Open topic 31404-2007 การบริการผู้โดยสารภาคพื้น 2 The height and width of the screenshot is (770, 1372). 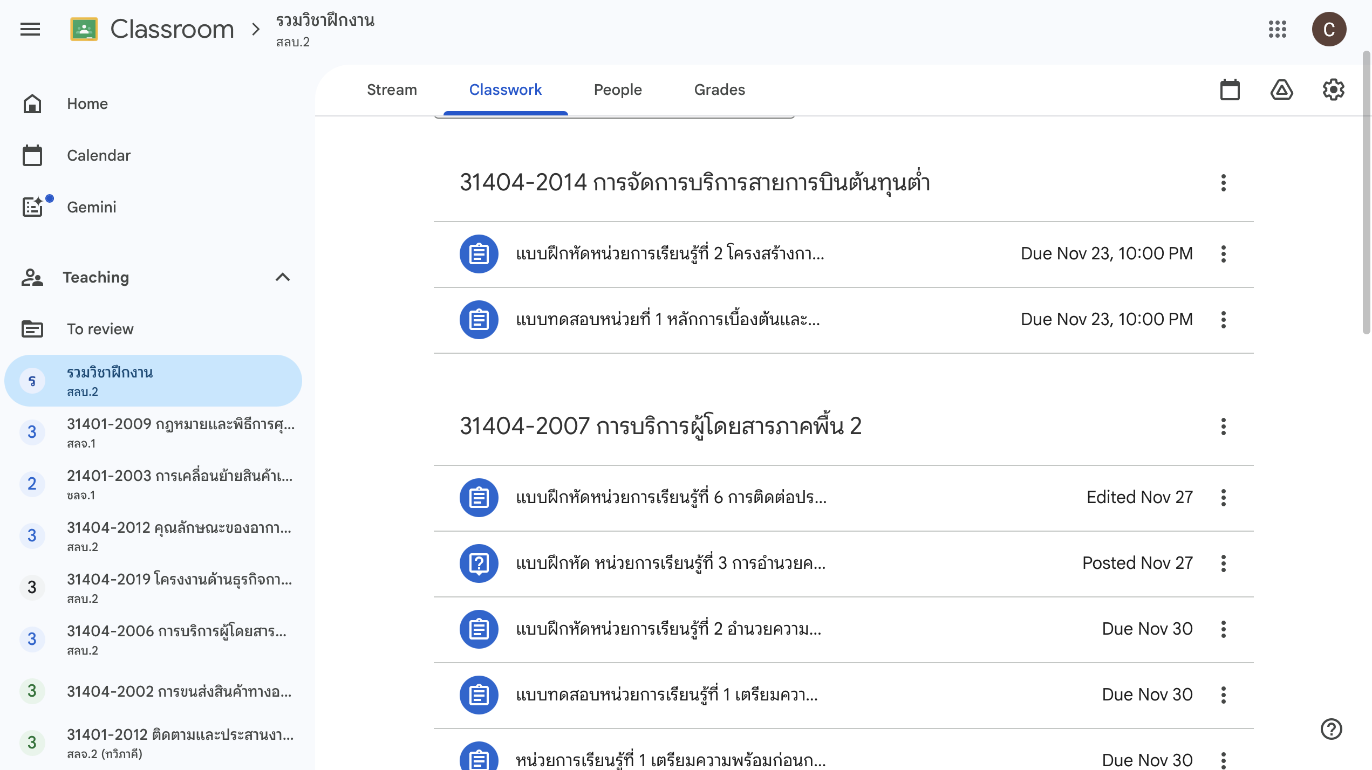pyautogui.click(x=660, y=427)
